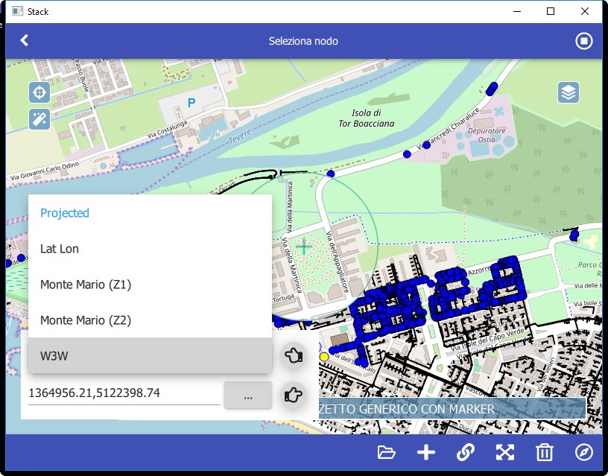
Task: Center map with the crosshair locate button
Action: click(39, 93)
